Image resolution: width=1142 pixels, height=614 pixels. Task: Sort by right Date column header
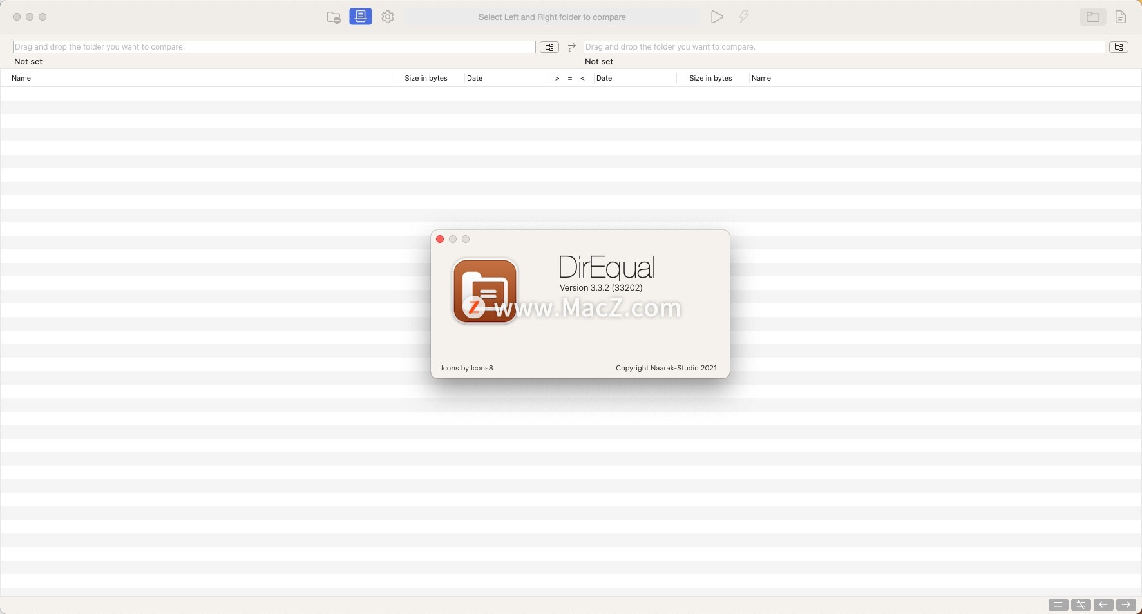click(604, 78)
